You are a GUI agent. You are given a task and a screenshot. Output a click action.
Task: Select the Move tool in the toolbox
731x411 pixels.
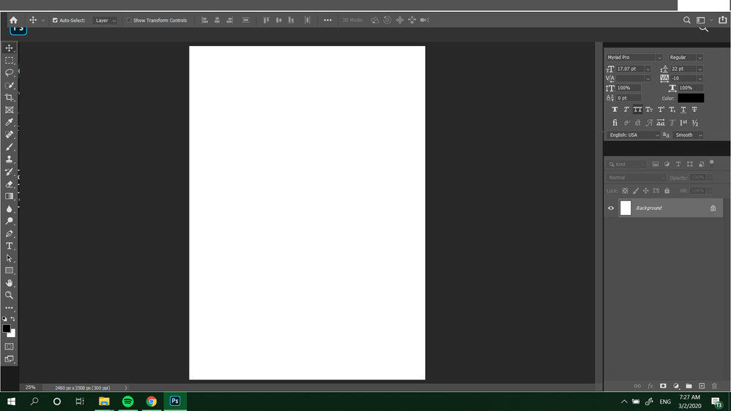pos(10,48)
